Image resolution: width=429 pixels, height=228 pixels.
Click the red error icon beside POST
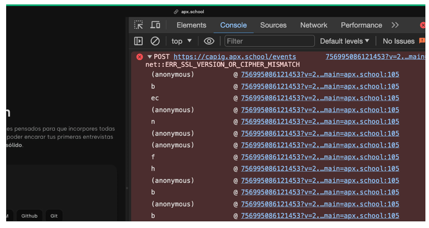(139, 57)
